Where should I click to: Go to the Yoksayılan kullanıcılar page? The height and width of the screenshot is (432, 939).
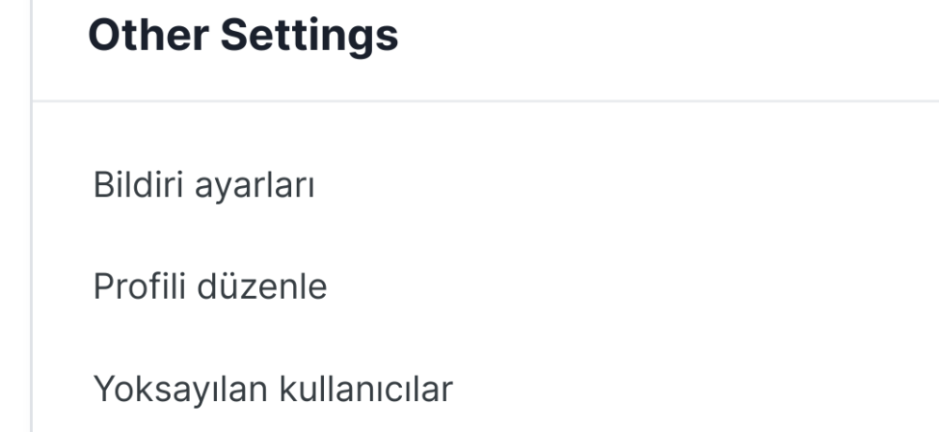[x=272, y=388]
